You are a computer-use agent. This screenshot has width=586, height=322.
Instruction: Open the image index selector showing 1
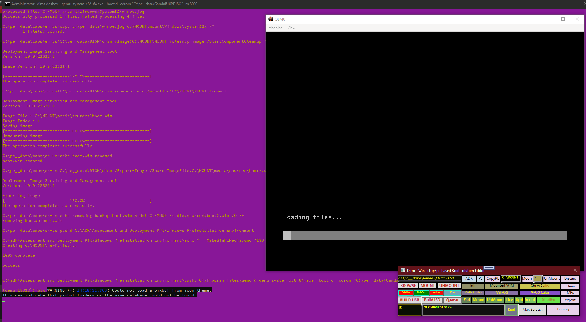[538, 278]
